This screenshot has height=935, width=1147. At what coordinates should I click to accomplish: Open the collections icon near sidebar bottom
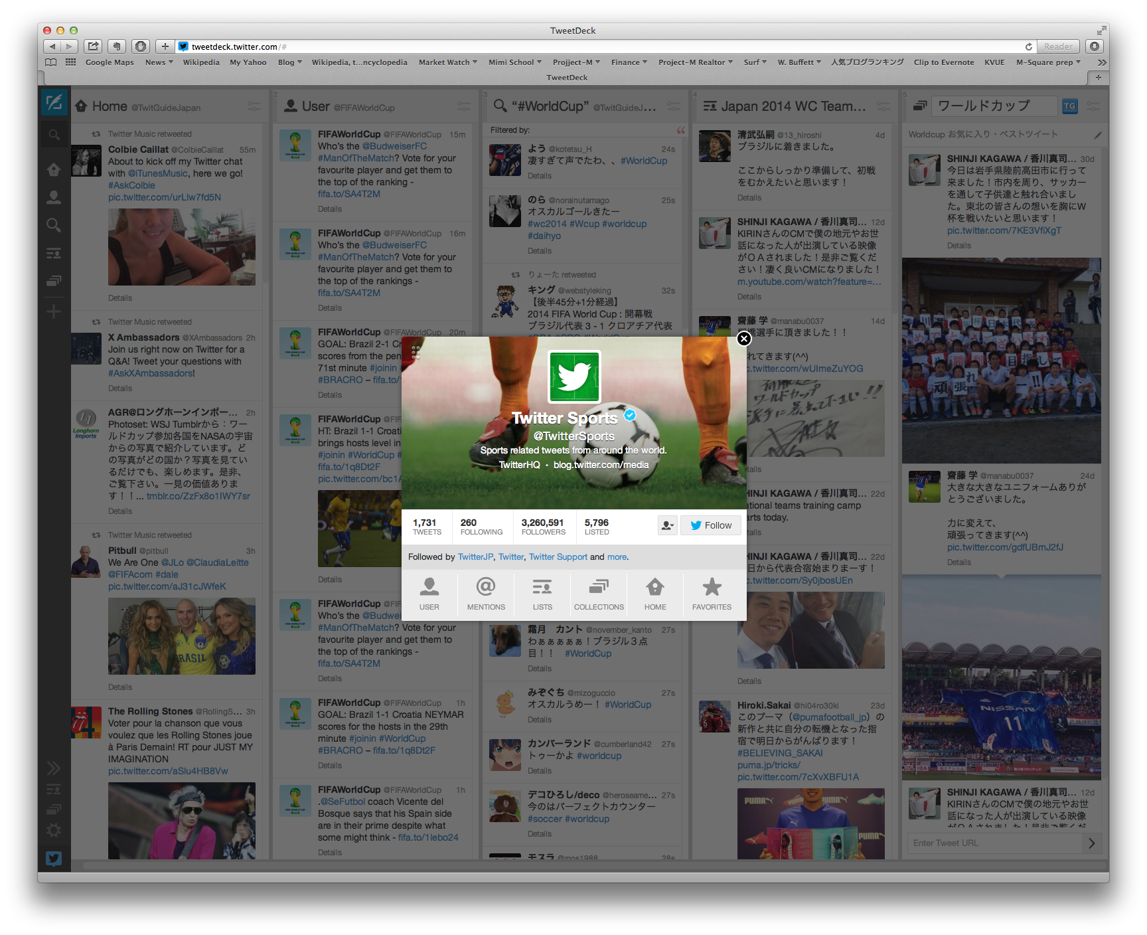pos(54,809)
